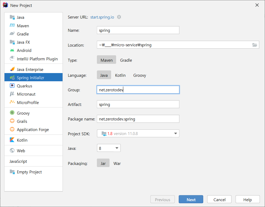
Task: Choose Kotlin as the language
Action: pyautogui.click(x=120, y=75)
